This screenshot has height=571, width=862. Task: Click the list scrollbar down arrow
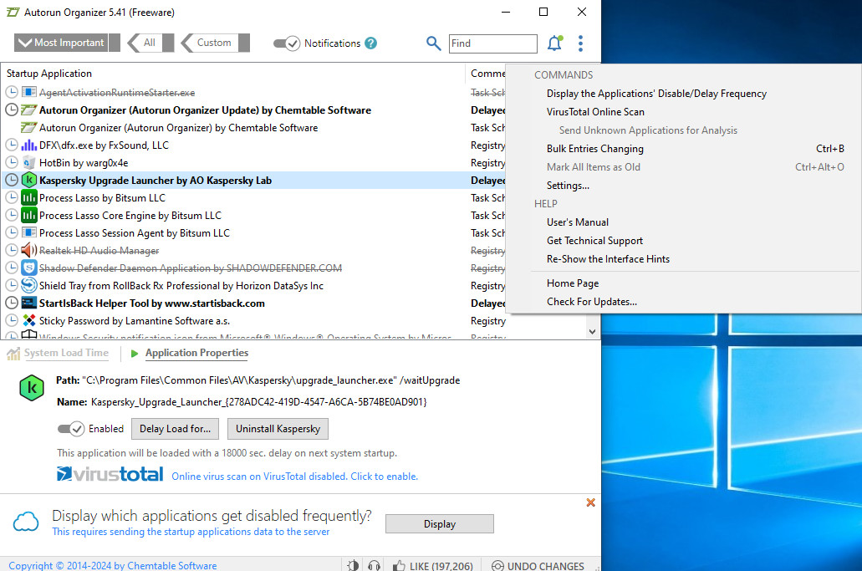(592, 331)
